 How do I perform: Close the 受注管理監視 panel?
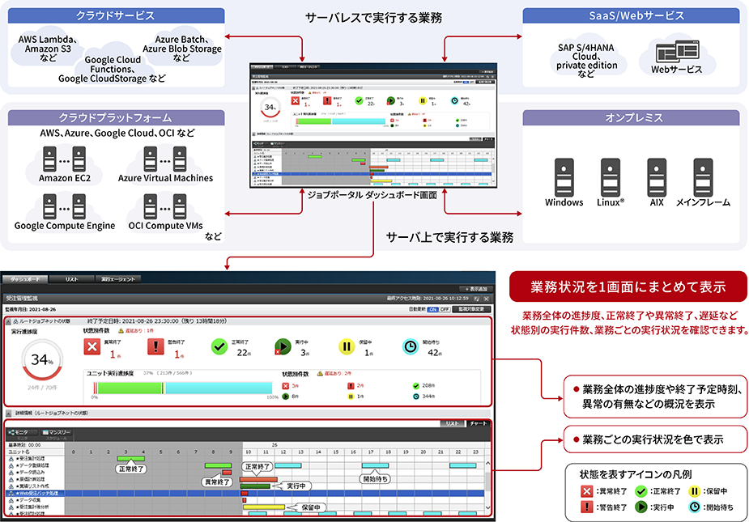[x=487, y=299]
